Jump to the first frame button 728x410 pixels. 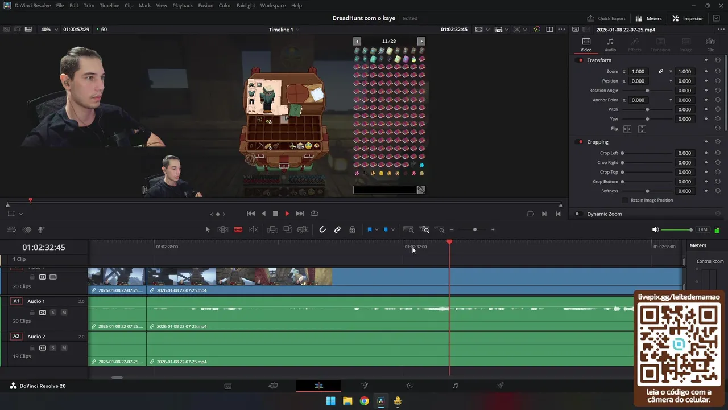251,214
